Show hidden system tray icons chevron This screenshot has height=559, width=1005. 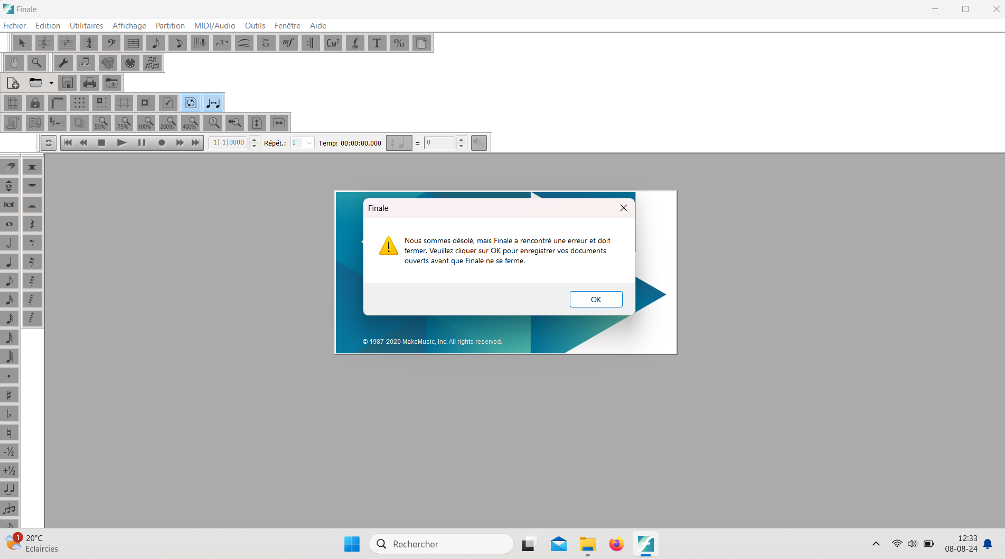point(876,544)
